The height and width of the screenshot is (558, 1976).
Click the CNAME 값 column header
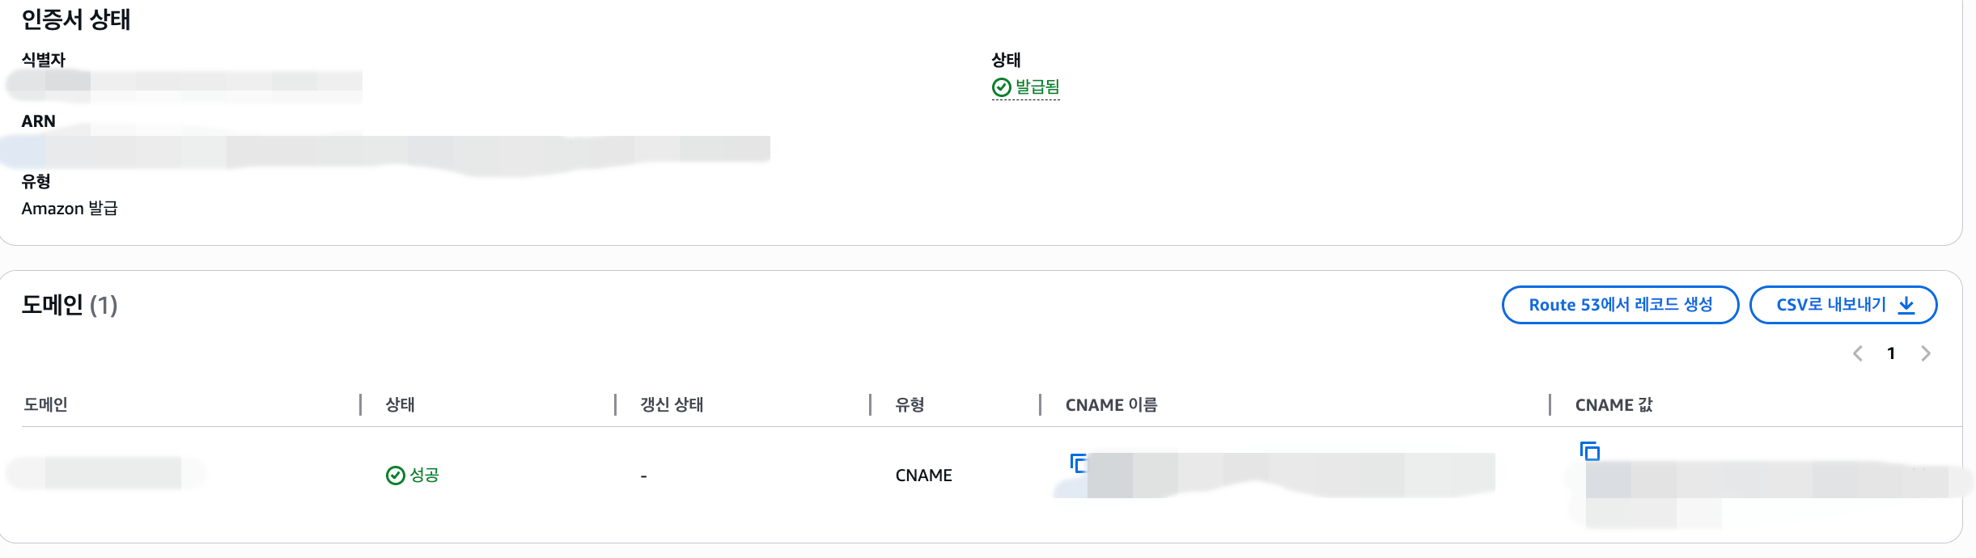(1613, 404)
